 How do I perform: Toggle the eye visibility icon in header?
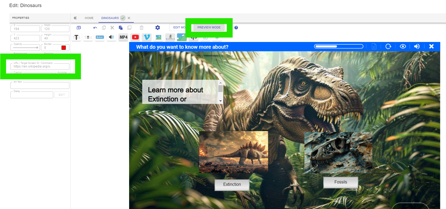click(403, 46)
